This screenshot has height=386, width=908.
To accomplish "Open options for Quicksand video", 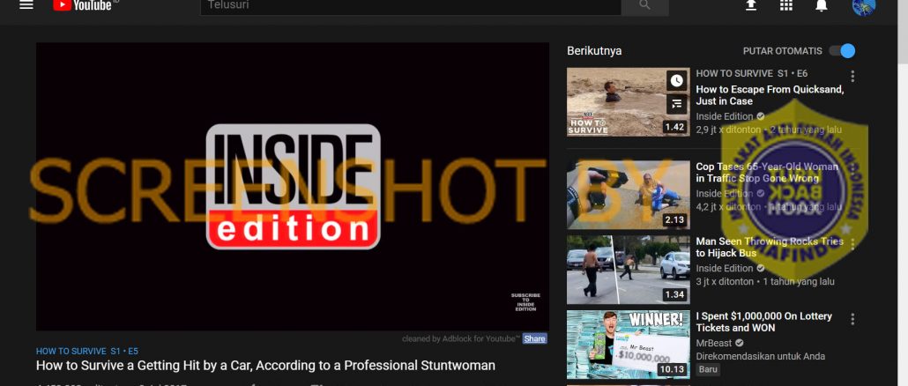I will pyautogui.click(x=852, y=77).
